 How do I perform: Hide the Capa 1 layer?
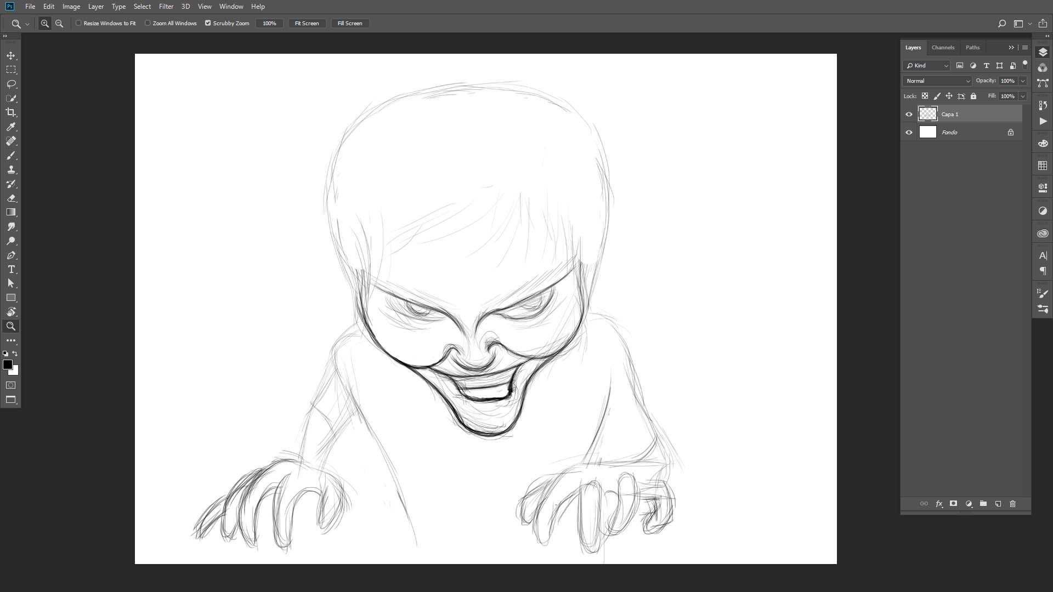tap(909, 114)
